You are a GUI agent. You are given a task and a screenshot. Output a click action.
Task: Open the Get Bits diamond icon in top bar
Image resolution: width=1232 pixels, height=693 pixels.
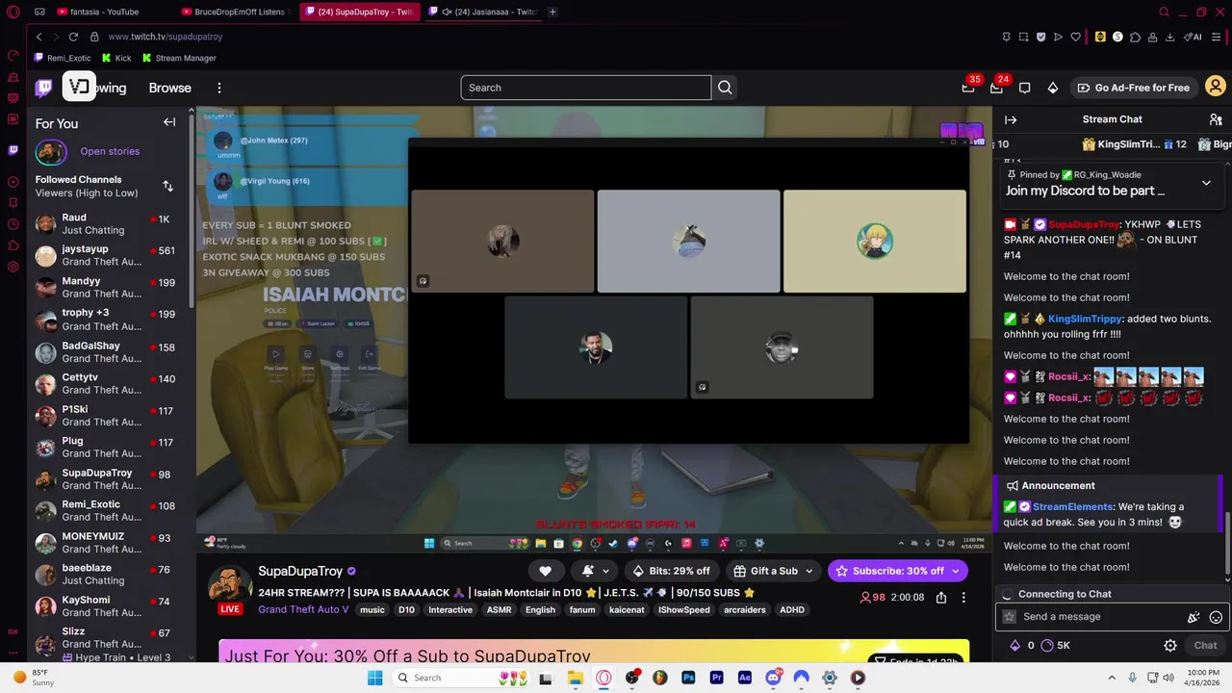point(1053,88)
